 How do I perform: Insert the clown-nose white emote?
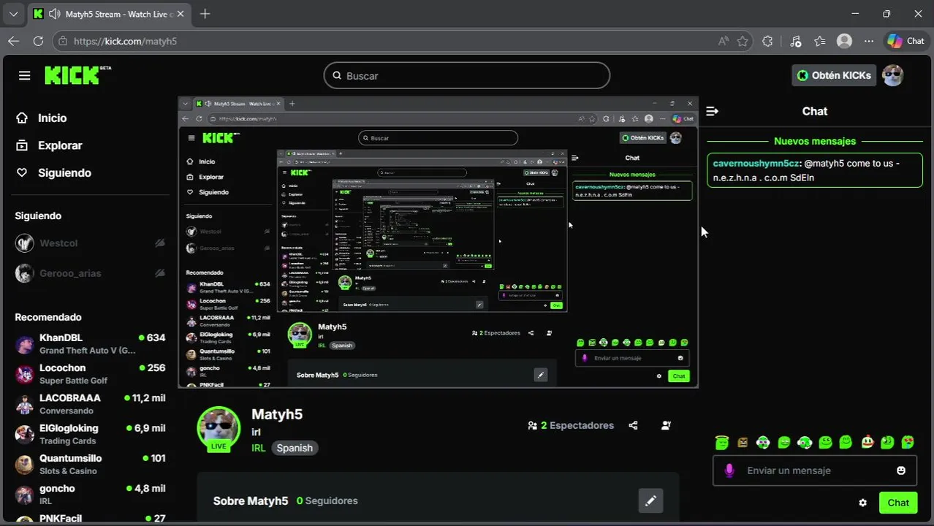pyautogui.click(x=867, y=442)
